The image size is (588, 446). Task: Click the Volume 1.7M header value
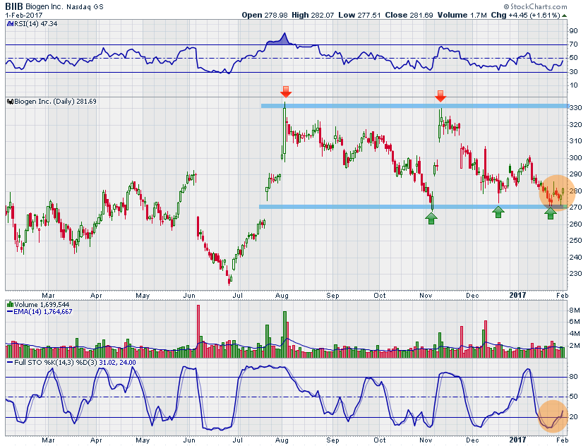click(x=462, y=15)
